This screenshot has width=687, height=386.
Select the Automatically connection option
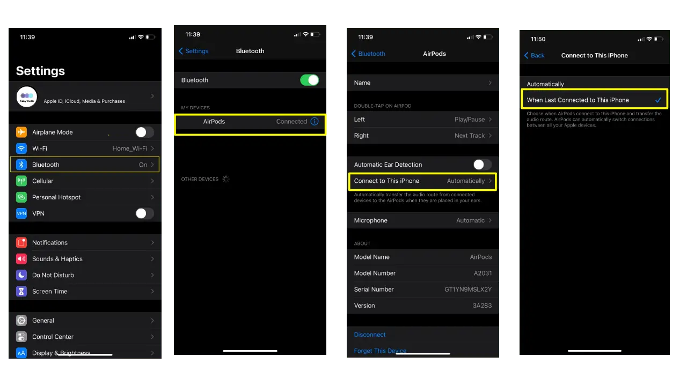click(x=545, y=84)
